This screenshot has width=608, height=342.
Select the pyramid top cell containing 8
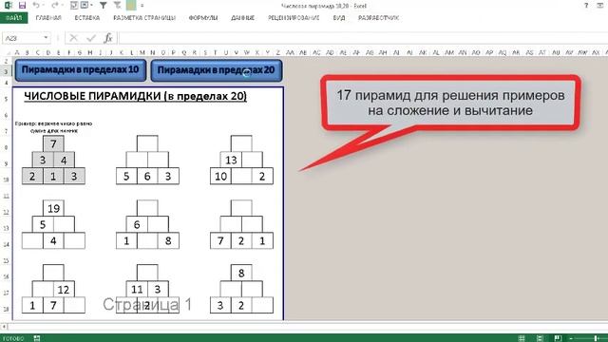coord(241,273)
